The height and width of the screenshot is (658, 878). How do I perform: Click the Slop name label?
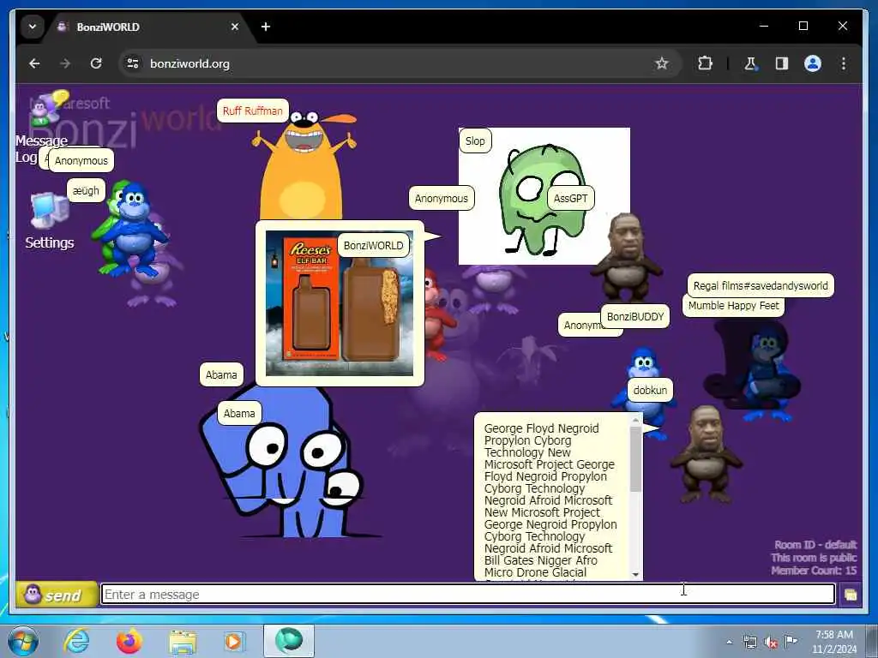coord(475,141)
